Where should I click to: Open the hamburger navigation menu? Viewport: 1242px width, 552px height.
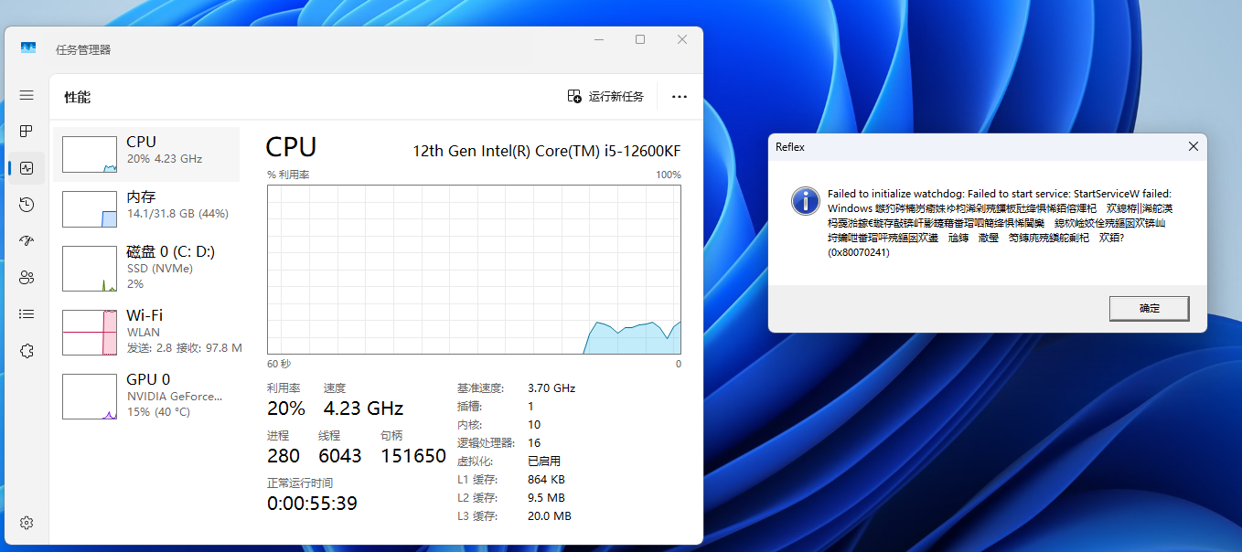tap(27, 95)
